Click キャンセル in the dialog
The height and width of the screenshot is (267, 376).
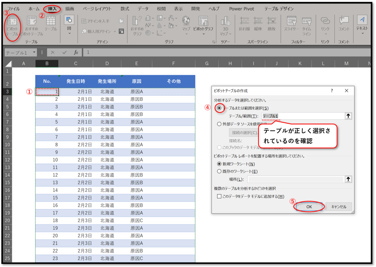[339, 207]
